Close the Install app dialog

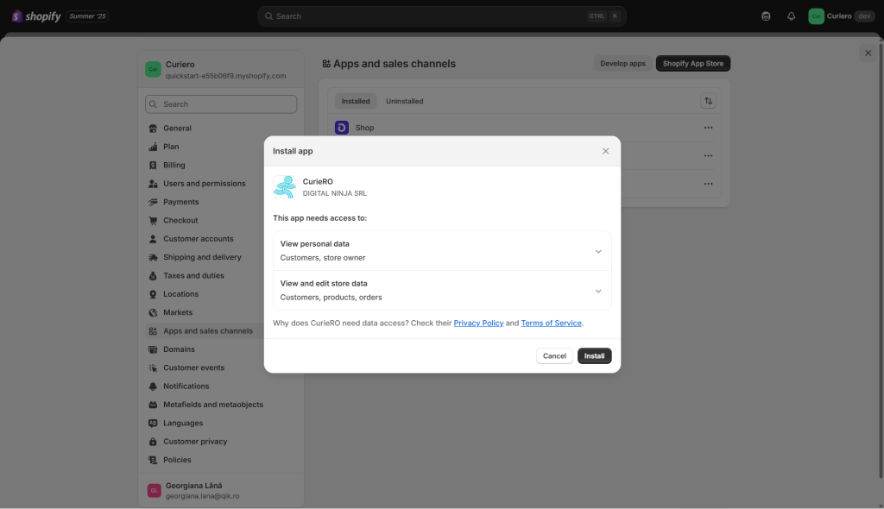pyautogui.click(x=605, y=151)
